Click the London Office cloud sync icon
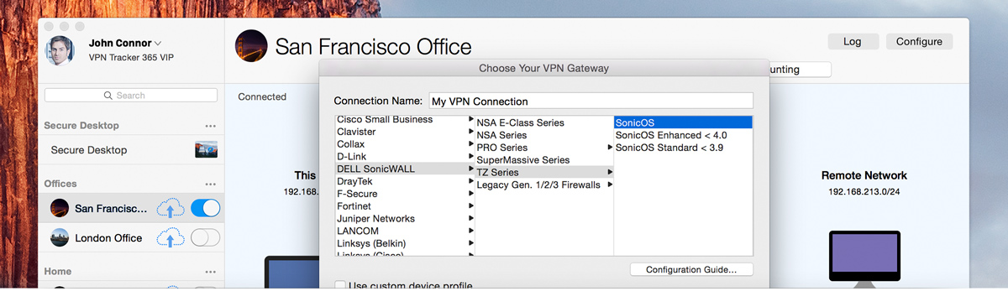1008x307 pixels. pyautogui.click(x=171, y=238)
